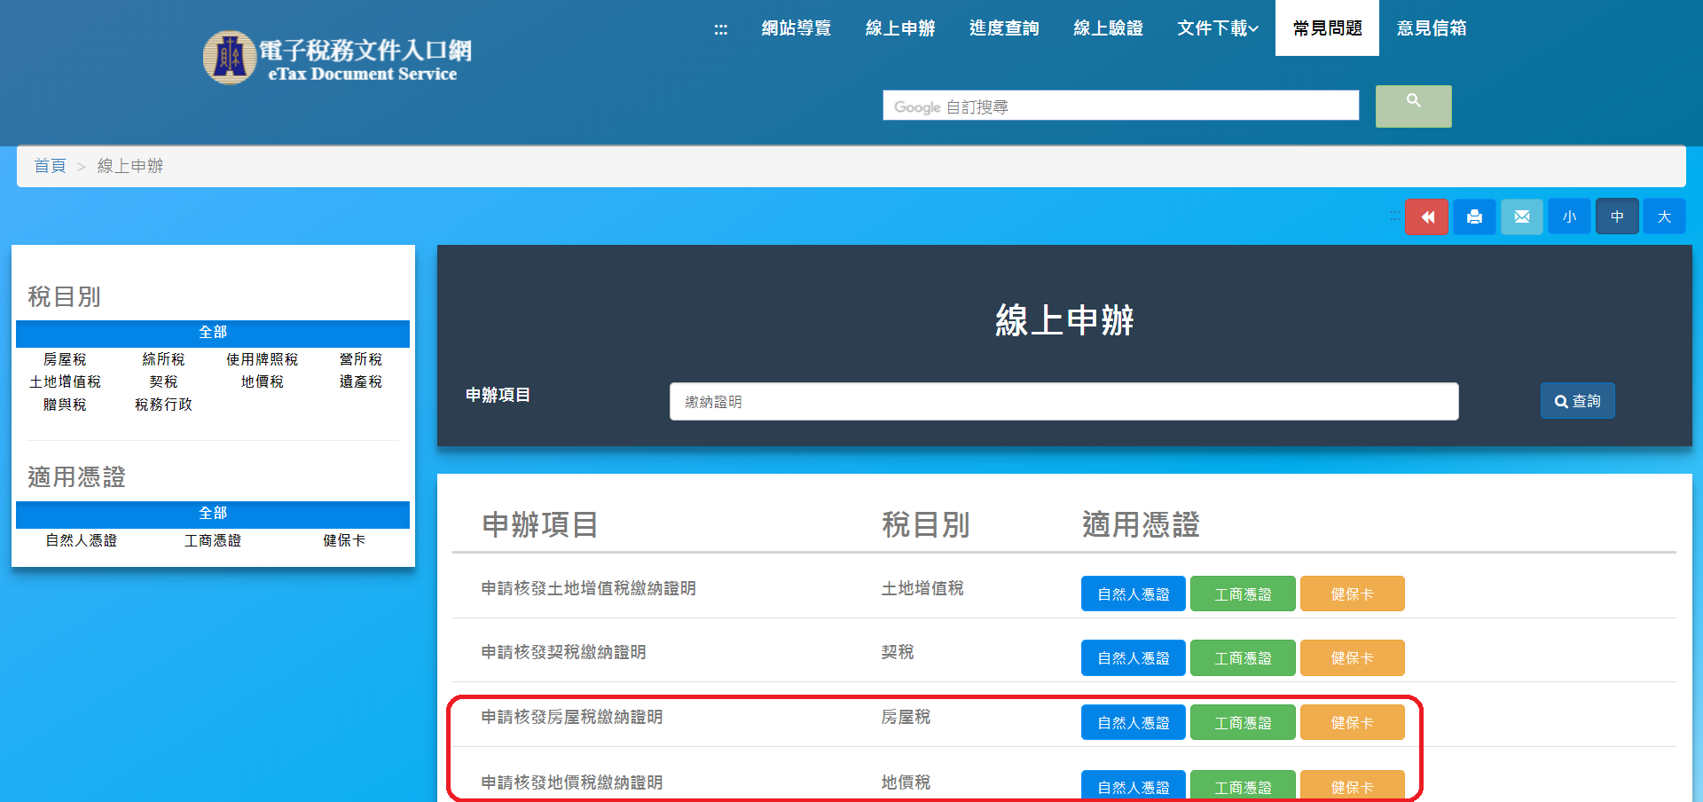The width and height of the screenshot is (1703, 802).
Task: Expand the 文件下載 dropdown menu
Action: (x=1217, y=28)
